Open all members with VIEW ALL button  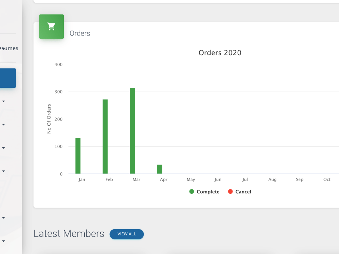pos(127,234)
